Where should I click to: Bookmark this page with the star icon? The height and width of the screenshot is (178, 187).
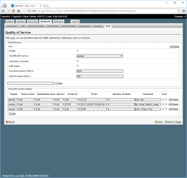[x=179, y=11]
